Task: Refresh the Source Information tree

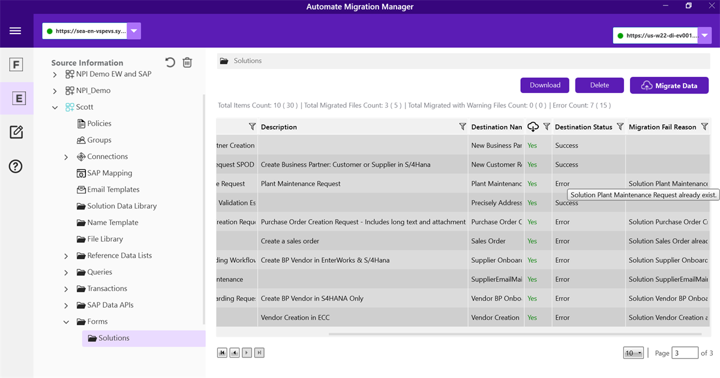Action: tap(170, 62)
